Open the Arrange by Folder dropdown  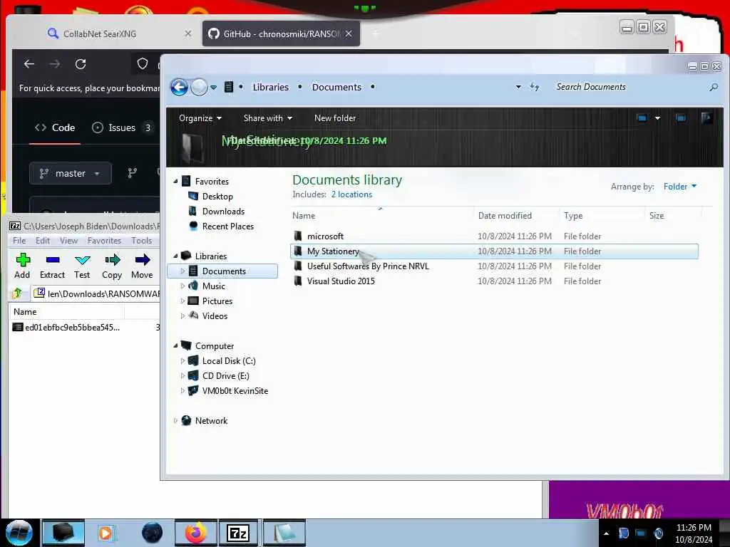pyautogui.click(x=679, y=187)
